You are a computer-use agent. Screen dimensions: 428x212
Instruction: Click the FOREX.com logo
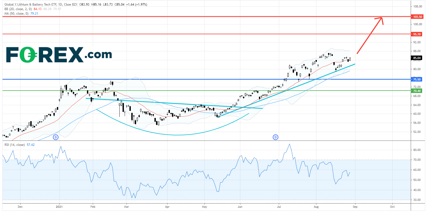tap(59, 55)
